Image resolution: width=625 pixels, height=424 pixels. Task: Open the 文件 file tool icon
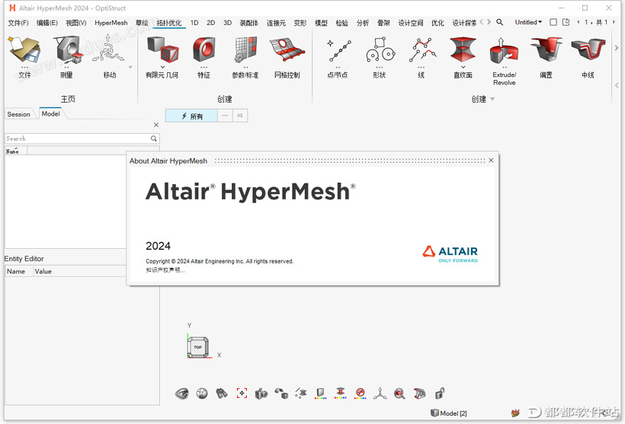tap(24, 50)
